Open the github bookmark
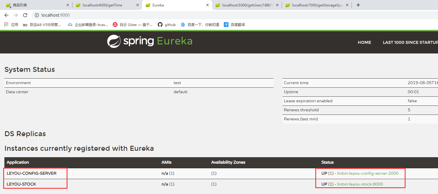This screenshot has height=194, width=438. point(167,25)
